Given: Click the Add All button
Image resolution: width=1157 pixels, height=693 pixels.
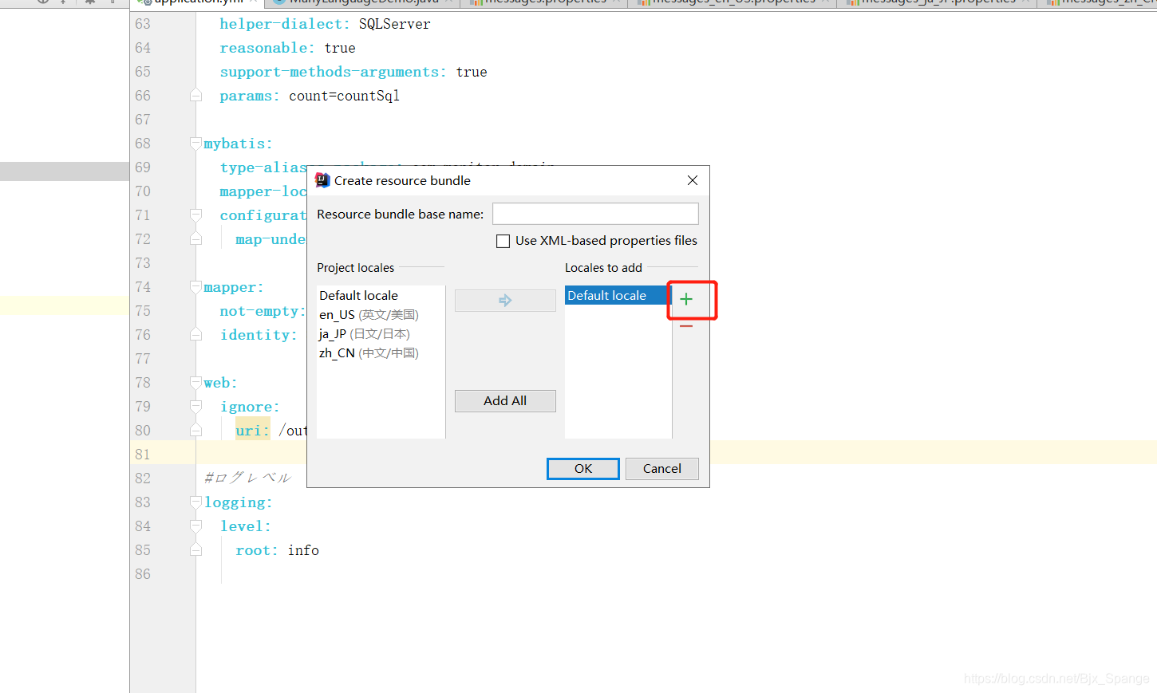Looking at the screenshot, I should (505, 401).
